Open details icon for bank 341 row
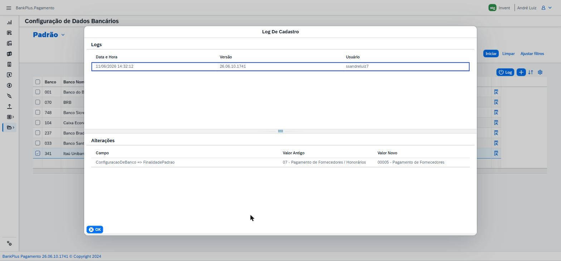 pos(496,153)
